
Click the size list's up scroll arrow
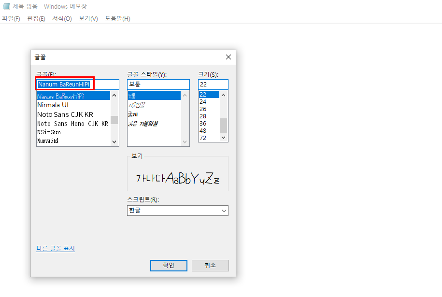pos(224,95)
